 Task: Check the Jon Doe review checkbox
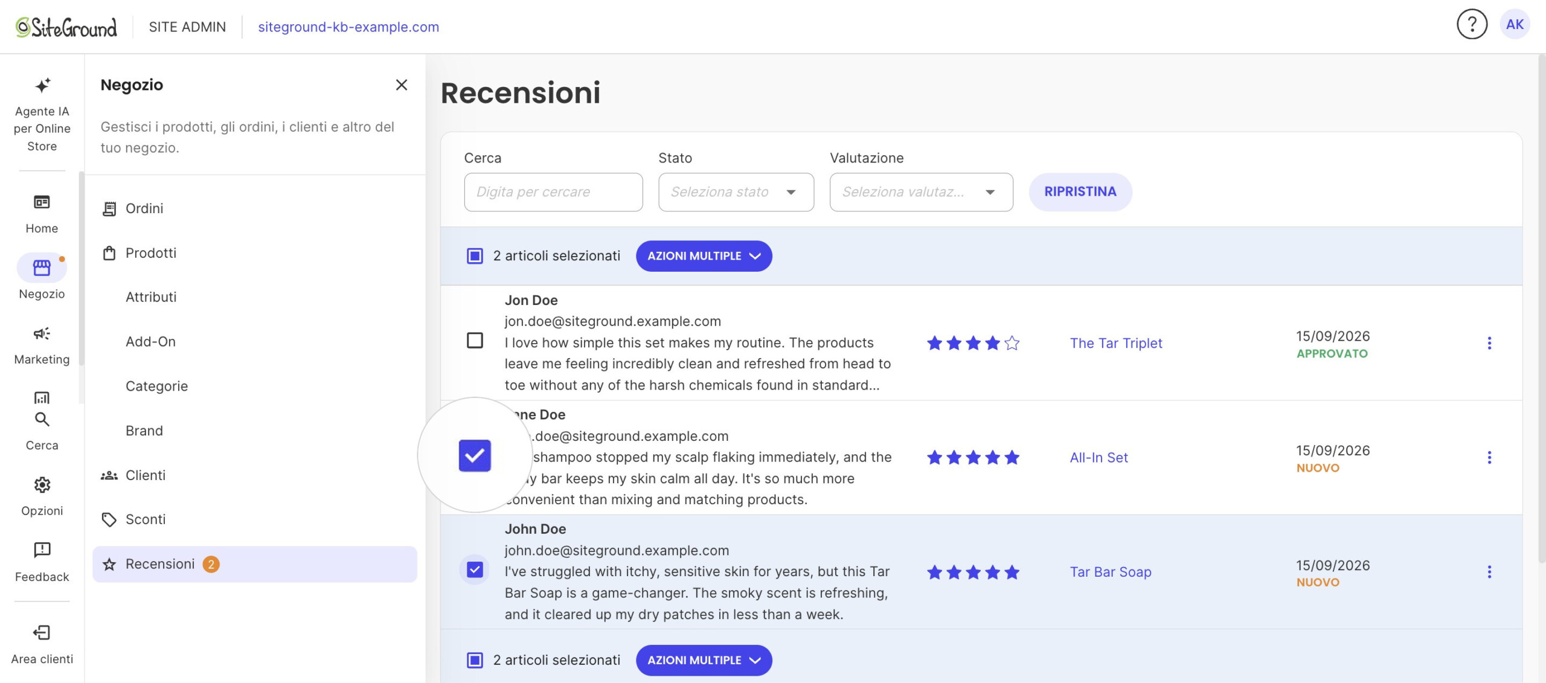[x=475, y=340]
